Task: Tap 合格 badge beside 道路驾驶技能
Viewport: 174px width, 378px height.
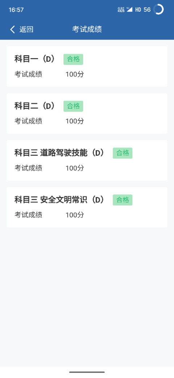Action: tap(123, 153)
